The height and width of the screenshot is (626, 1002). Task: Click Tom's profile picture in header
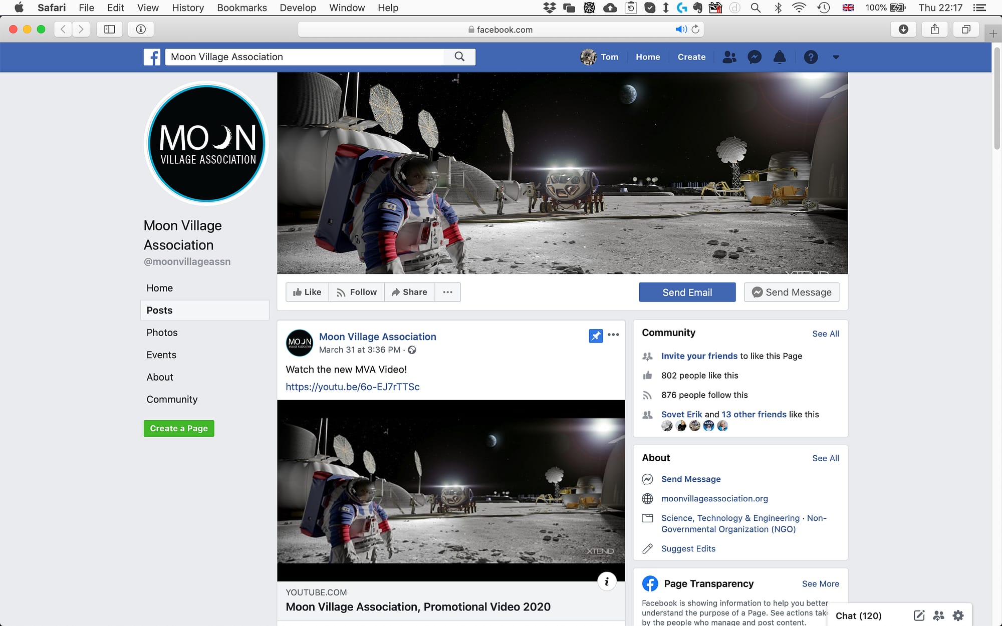tap(588, 57)
